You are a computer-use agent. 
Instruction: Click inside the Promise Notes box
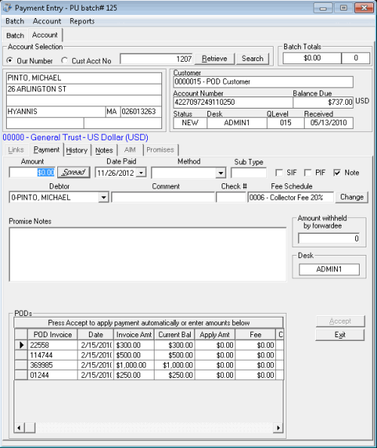tap(148, 254)
